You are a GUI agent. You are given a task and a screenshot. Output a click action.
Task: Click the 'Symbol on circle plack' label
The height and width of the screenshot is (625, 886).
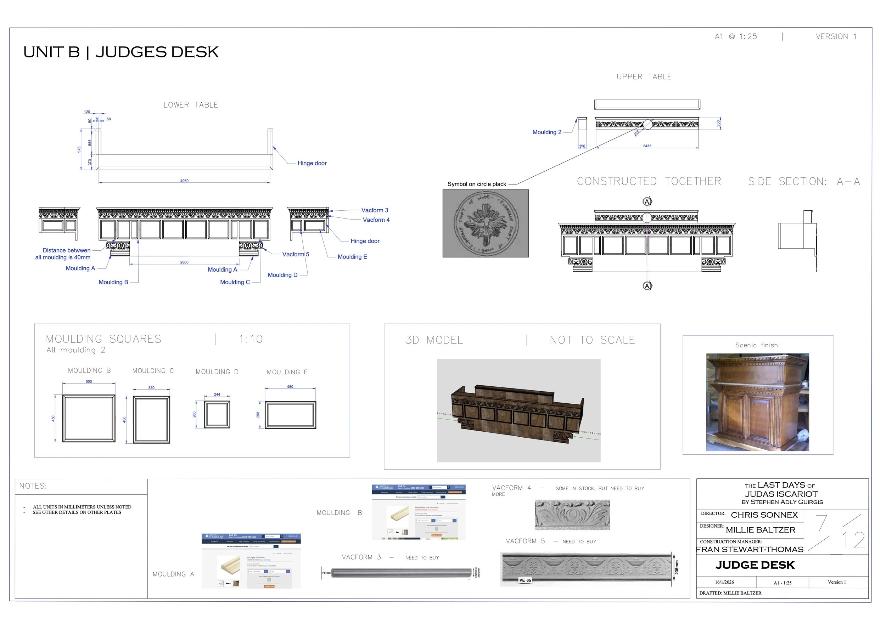(x=477, y=184)
